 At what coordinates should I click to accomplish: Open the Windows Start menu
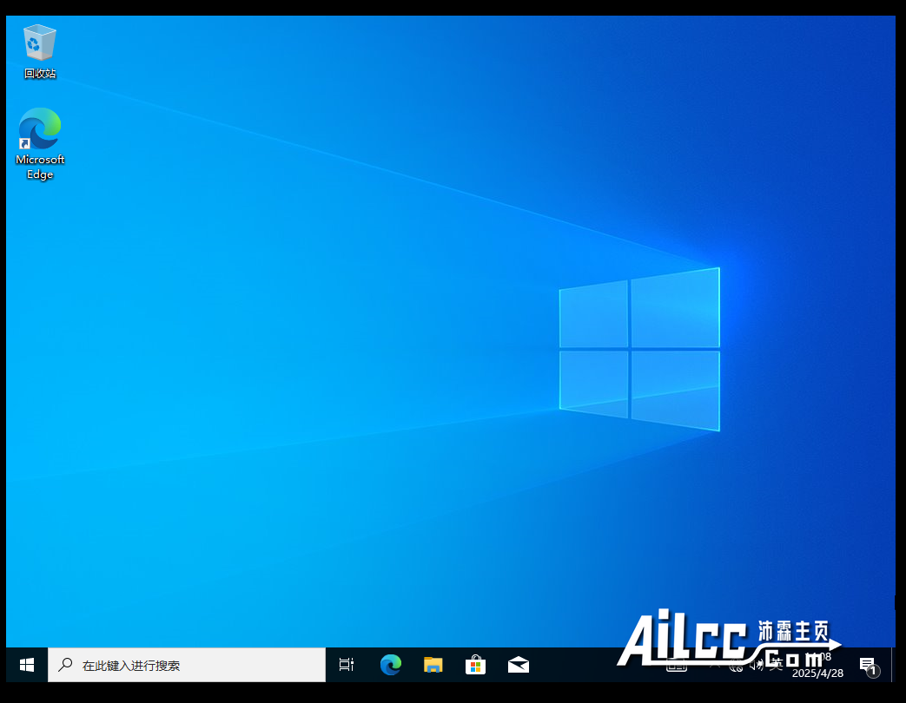coord(27,665)
